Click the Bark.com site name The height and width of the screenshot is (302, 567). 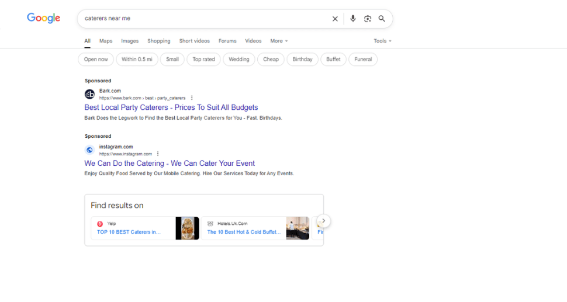pos(110,91)
